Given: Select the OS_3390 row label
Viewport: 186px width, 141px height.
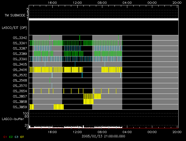Looking at the screenshot, I should click(x=20, y=59).
